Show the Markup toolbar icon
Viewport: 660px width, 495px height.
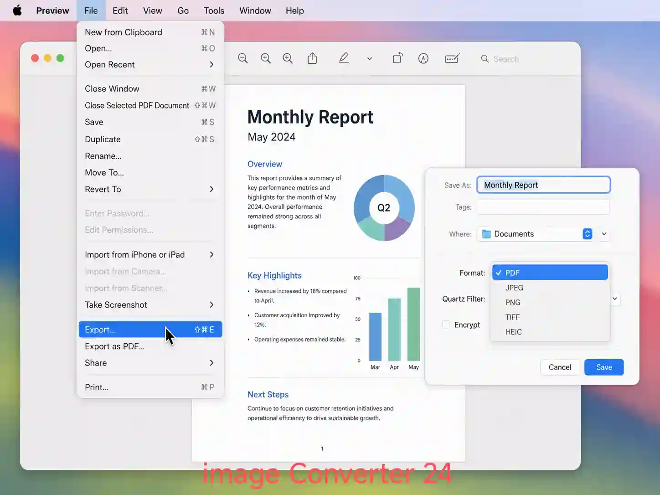(x=423, y=58)
